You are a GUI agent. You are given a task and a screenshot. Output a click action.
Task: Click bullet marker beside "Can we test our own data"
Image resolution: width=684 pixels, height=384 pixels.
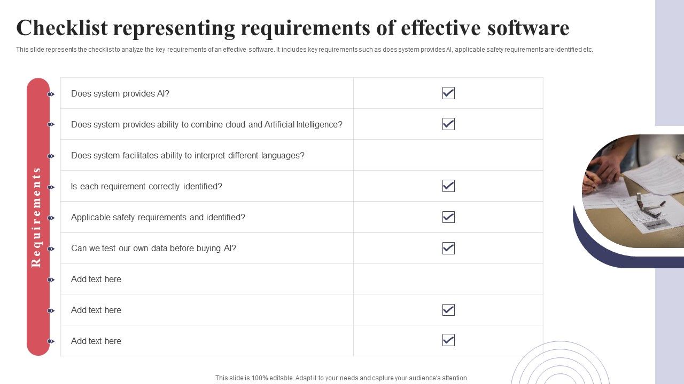point(50,249)
